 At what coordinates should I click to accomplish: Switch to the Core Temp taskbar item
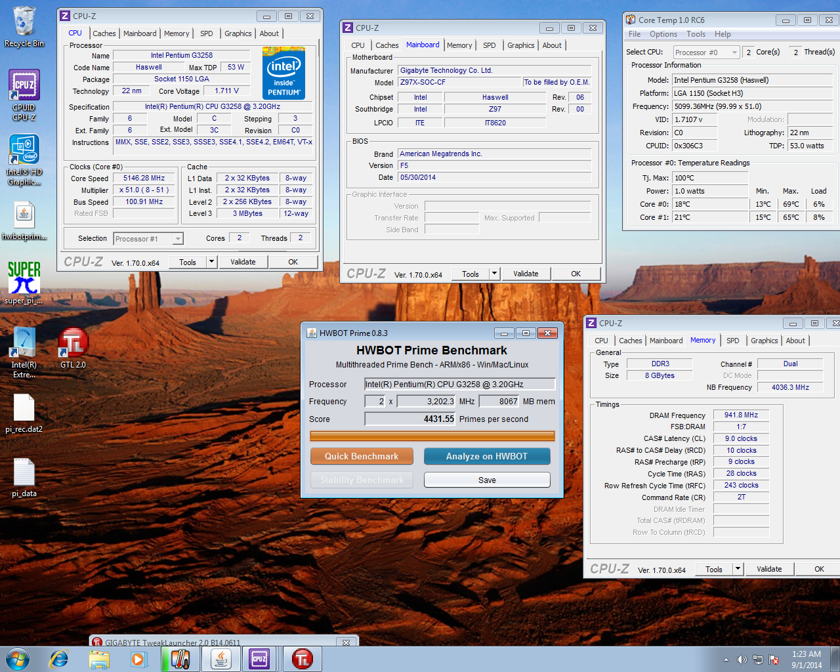[180, 659]
